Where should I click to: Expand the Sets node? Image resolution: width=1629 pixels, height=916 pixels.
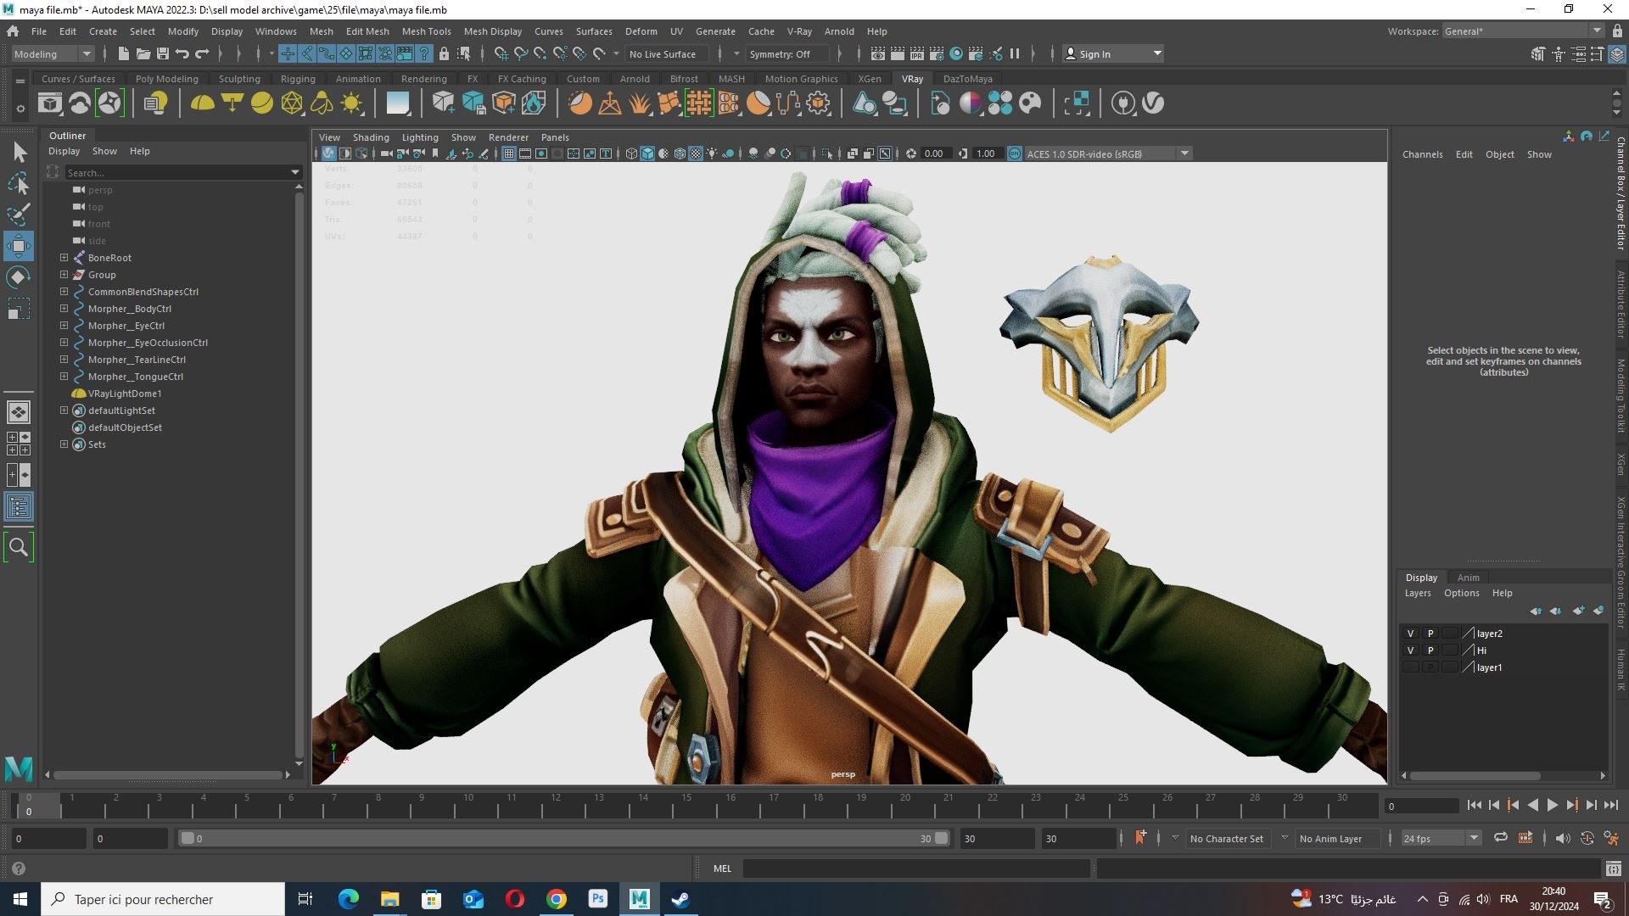point(64,444)
